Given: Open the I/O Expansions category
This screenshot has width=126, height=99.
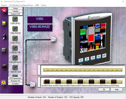Looking at the screenshot, I should pyautogui.click(x=15, y=78).
